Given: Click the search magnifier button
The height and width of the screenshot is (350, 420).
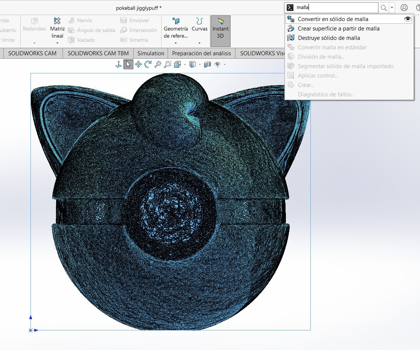Looking at the screenshot, I should (383, 8).
